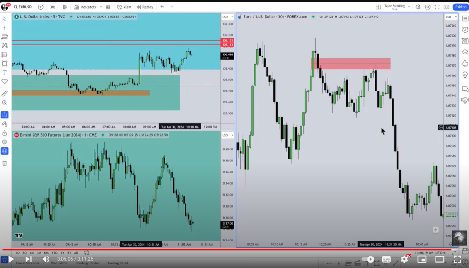Change the candlestick chart style
469x268 pixels.
(65, 7)
